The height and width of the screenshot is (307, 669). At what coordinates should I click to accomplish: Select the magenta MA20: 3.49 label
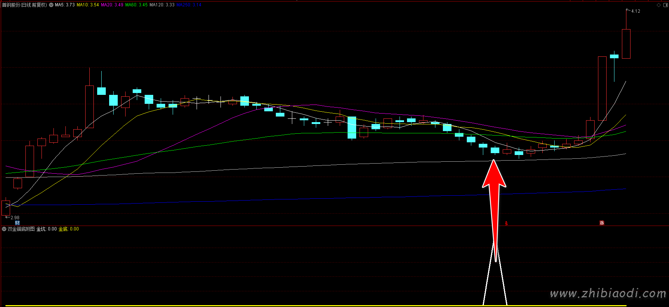[112, 5]
